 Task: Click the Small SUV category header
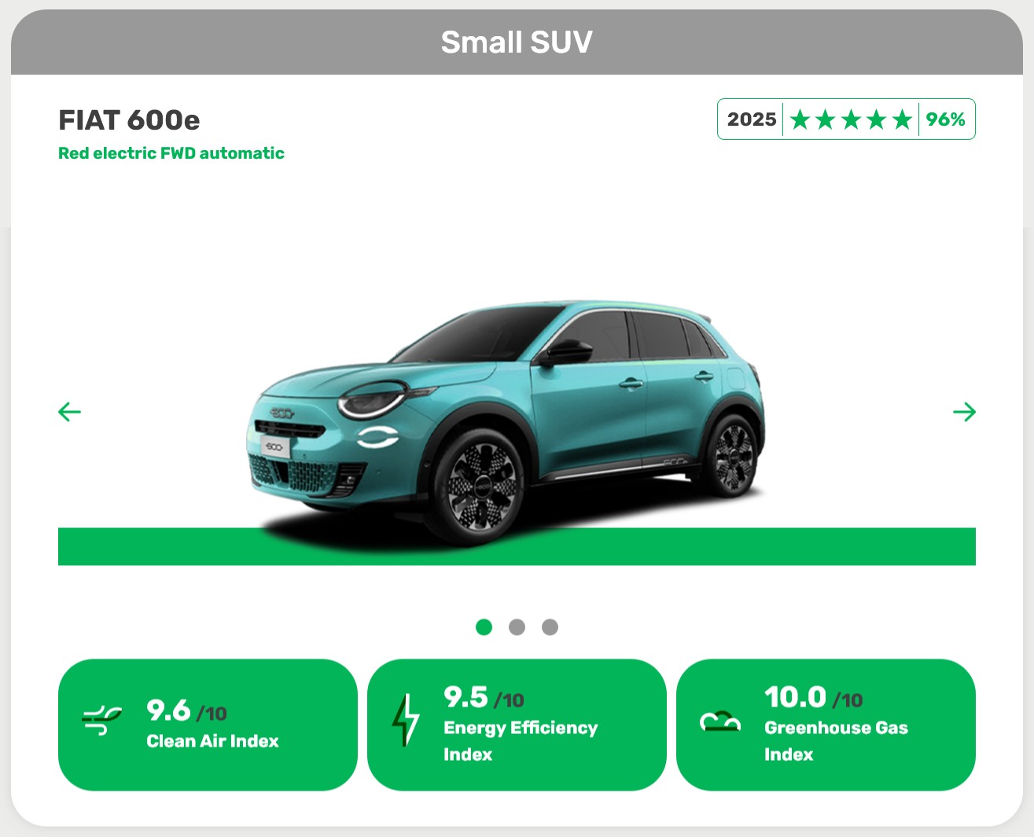pyautogui.click(x=517, y=42)
